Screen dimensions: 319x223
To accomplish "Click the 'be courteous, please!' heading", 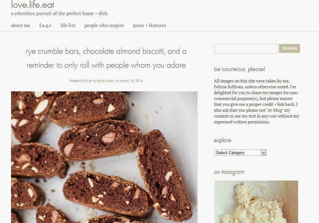I will 239,69.
